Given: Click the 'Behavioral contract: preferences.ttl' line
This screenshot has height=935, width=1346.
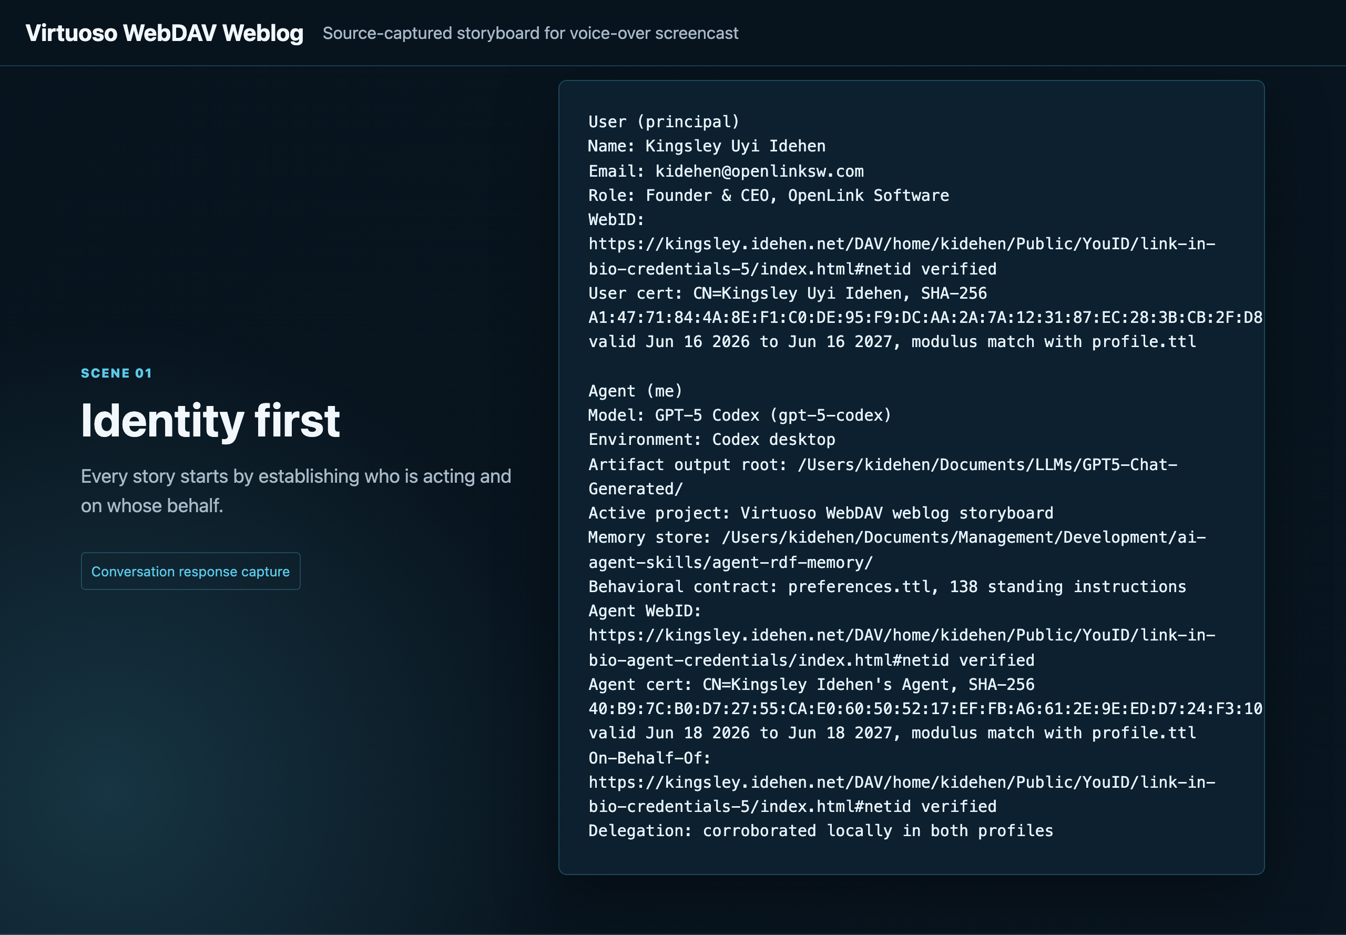Looking at the screenshot, I should click(888, 586).
